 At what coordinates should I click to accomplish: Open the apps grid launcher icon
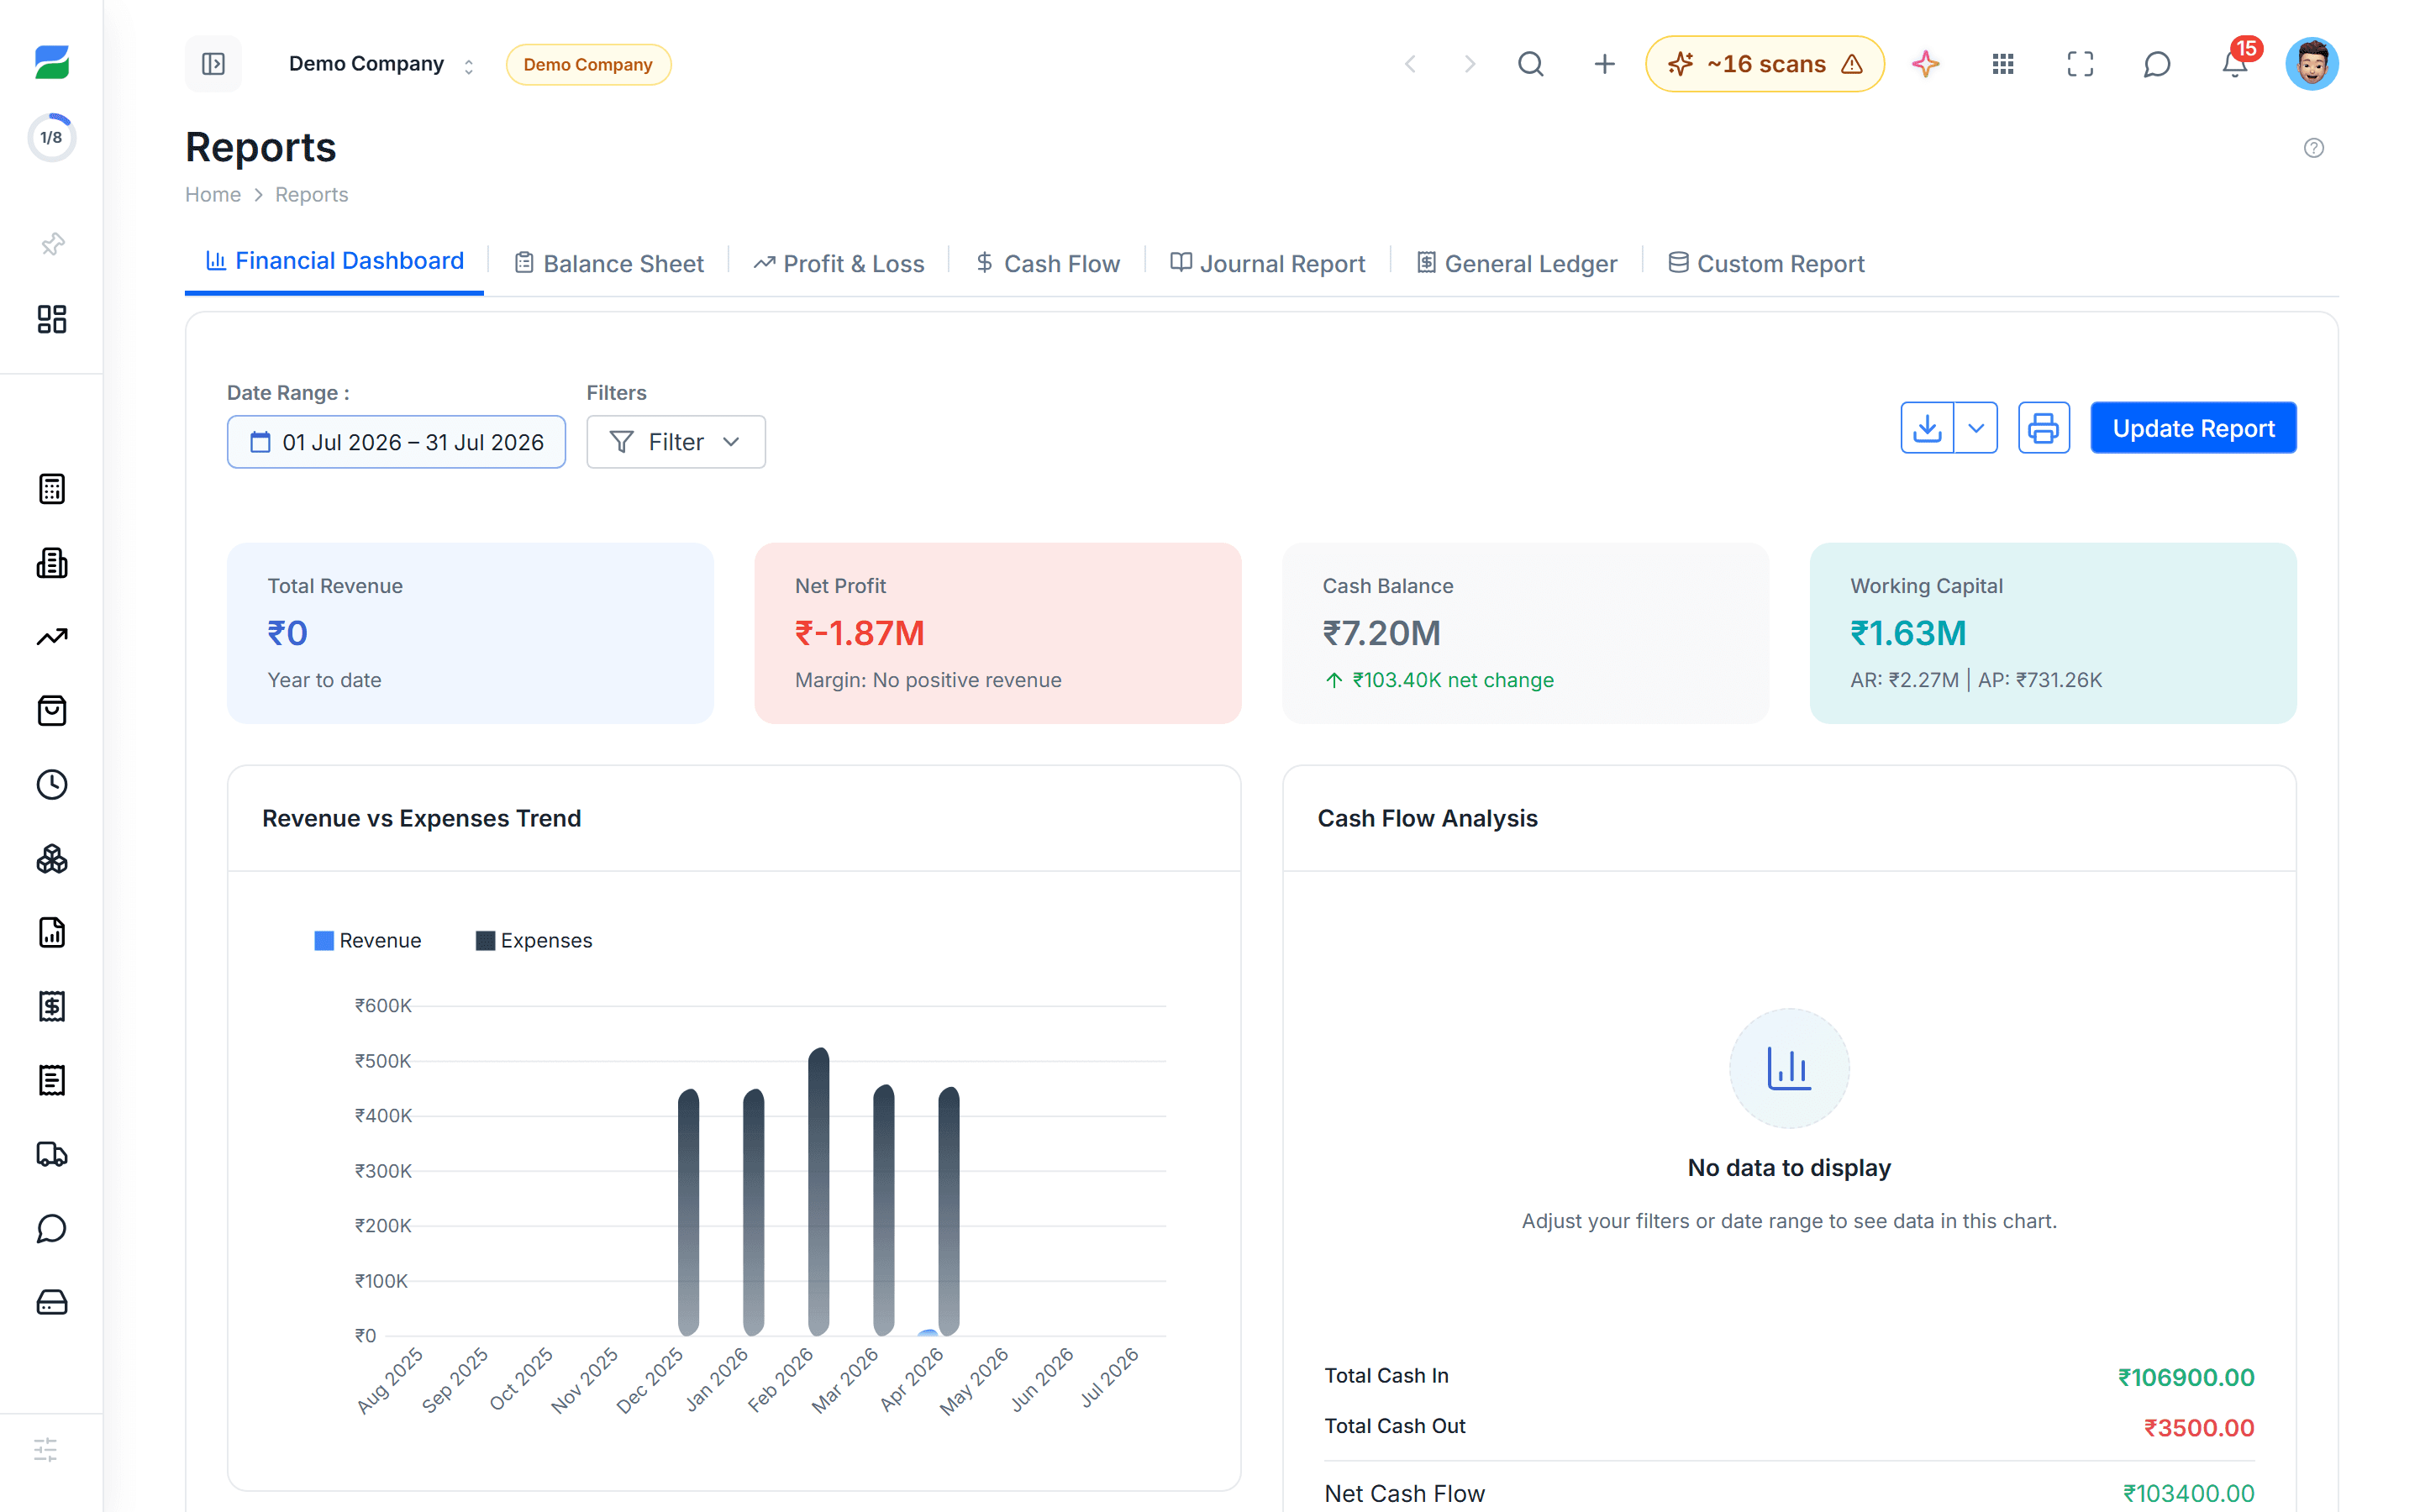coord(2003,64)
